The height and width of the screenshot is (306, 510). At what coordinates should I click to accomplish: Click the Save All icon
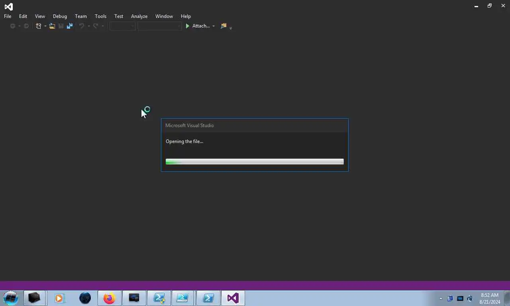click(x=70, y=26)
